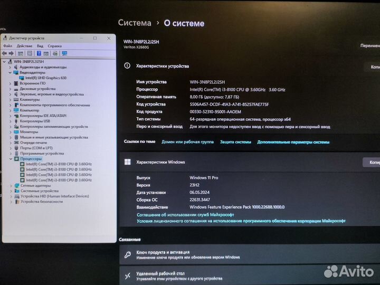Click the remote desktop icon beside Удаленный рабочий стол
380x285 pixels.
click(128, 276)
